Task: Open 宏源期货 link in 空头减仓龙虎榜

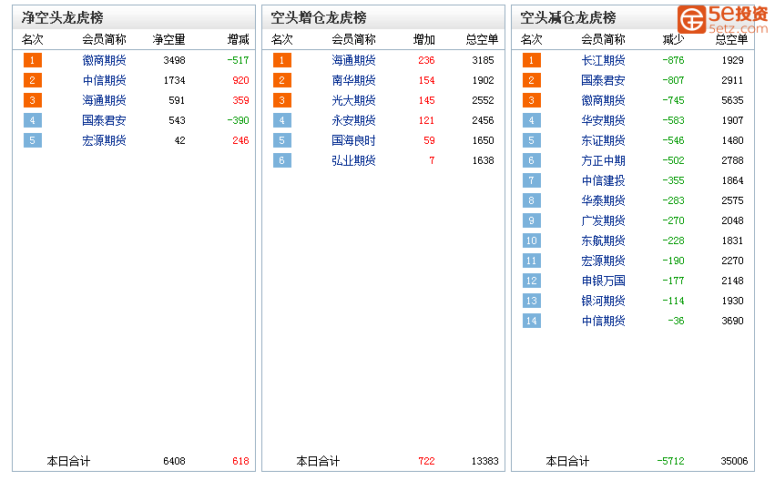Action: pos(603,261)
